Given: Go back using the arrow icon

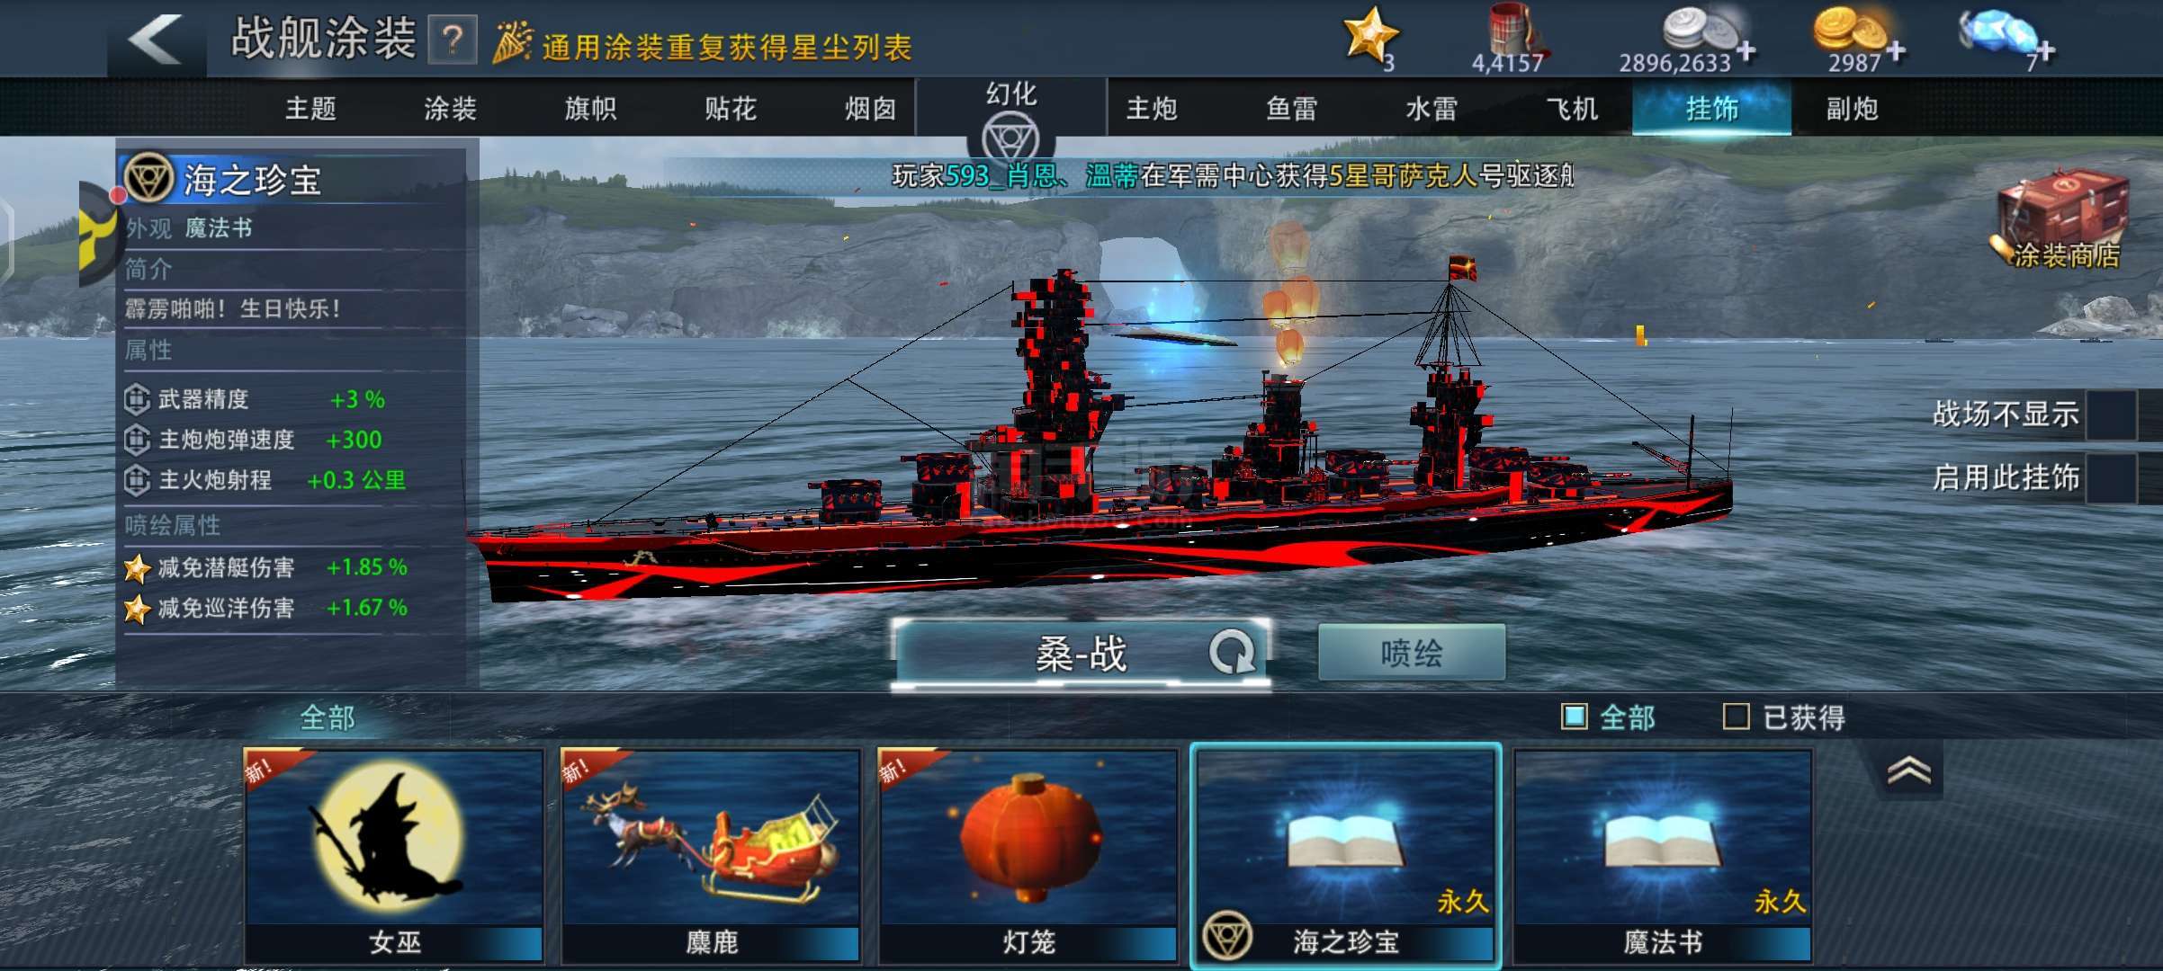Looking at the screenshot, I should coord(155,40).
